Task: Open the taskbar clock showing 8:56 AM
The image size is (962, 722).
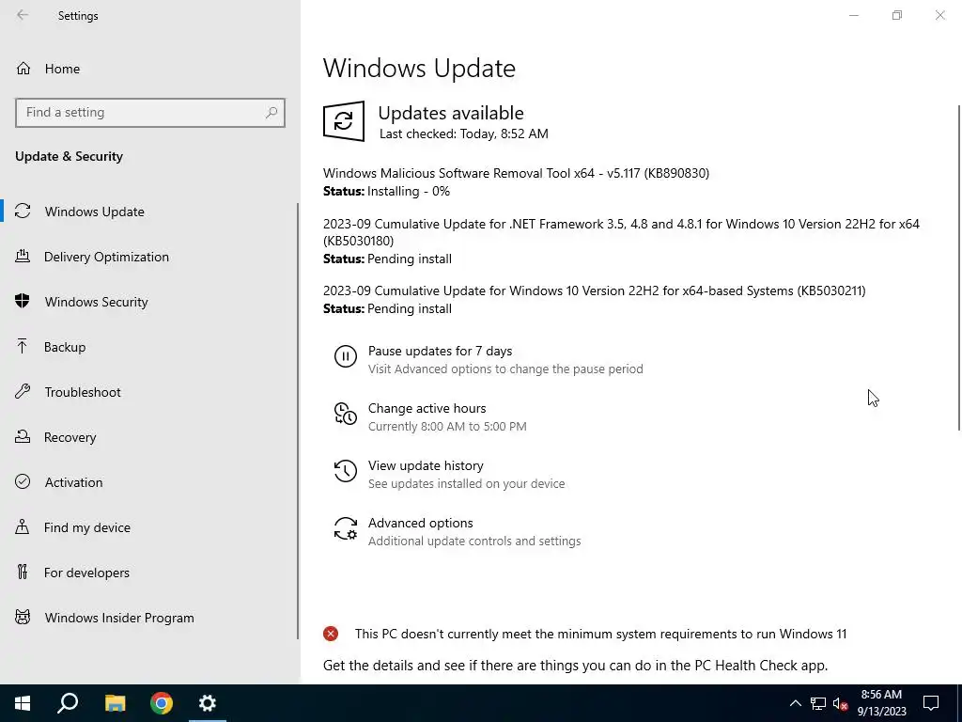Action: 881,703
